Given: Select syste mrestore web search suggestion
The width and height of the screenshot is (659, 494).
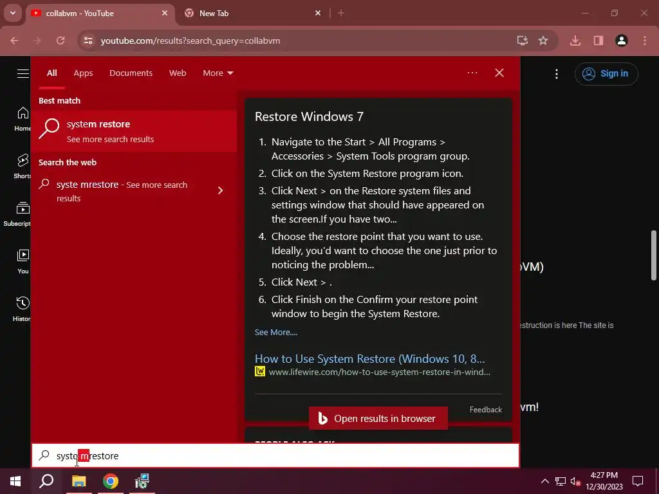Looking at the screenshot, I should pos(122,191).
